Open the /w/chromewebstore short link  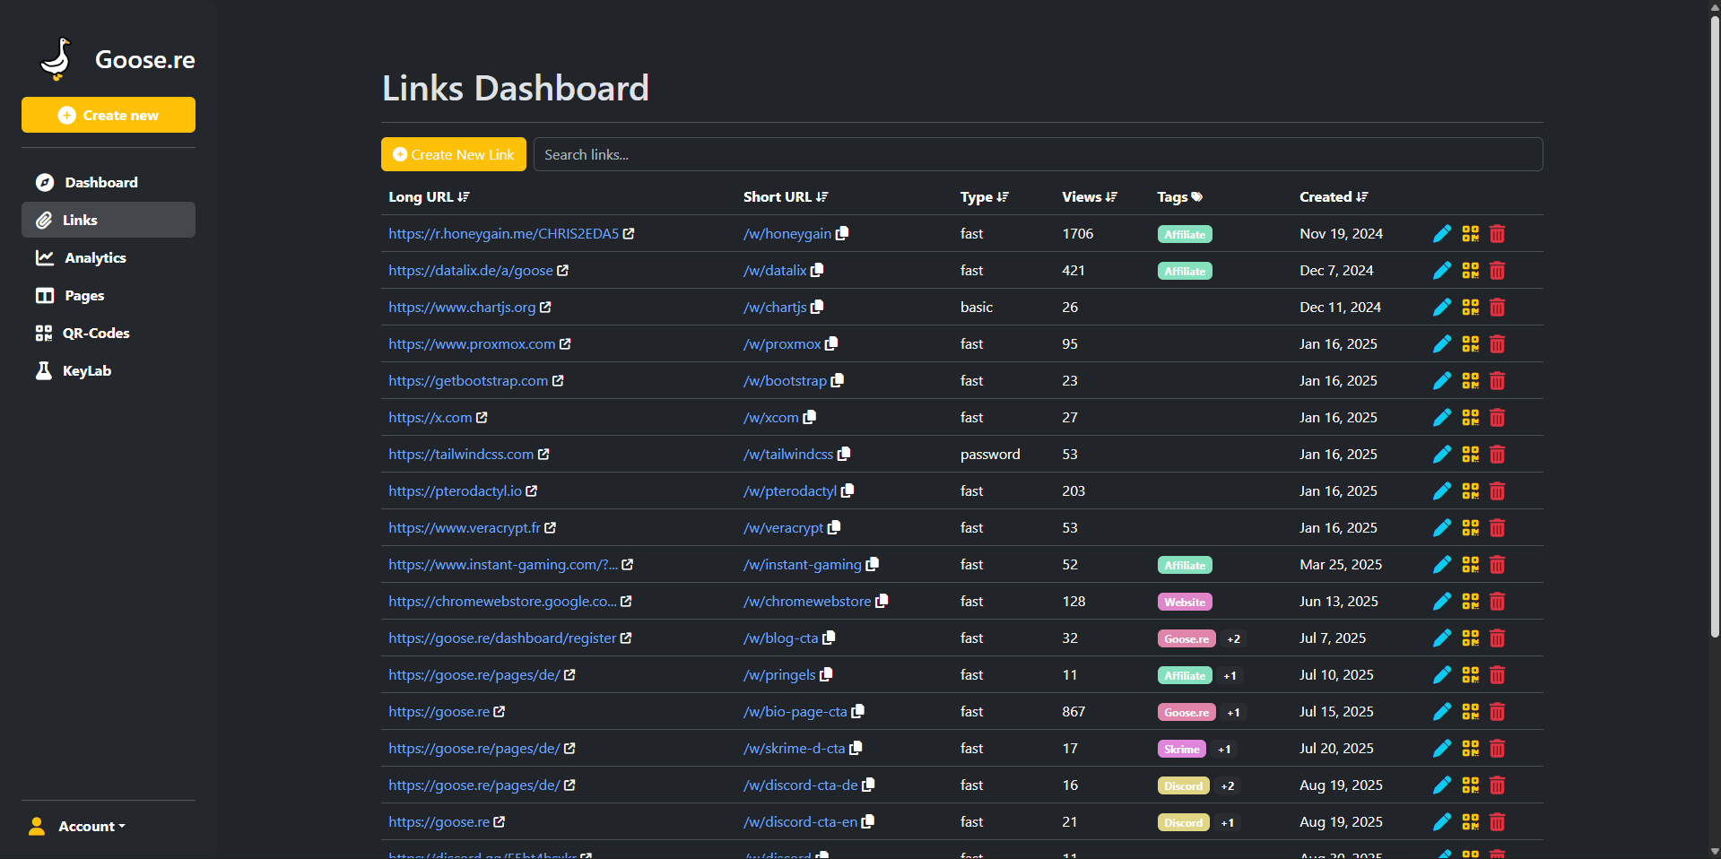tap(807, 601)
